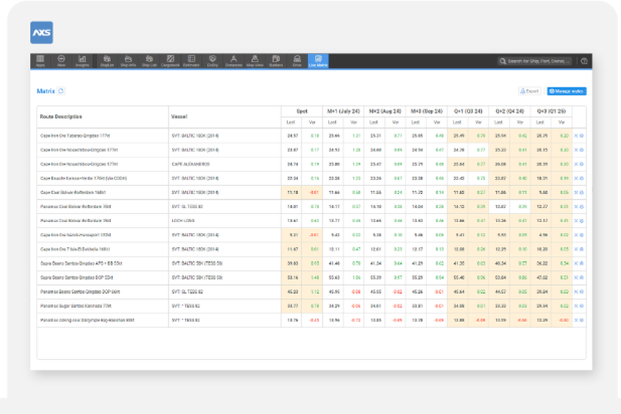Click the New toolbar icon
This screenshot has height=414, width=621.
61,61
